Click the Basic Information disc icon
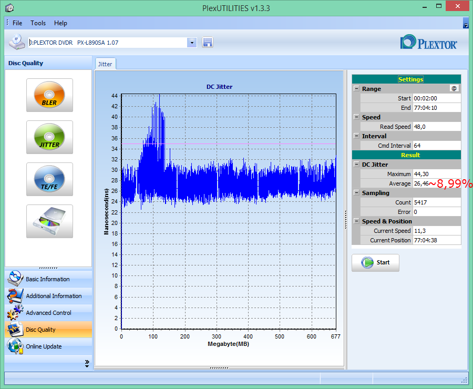Screen dimensions: 473x389 click(x=15, y=279)
